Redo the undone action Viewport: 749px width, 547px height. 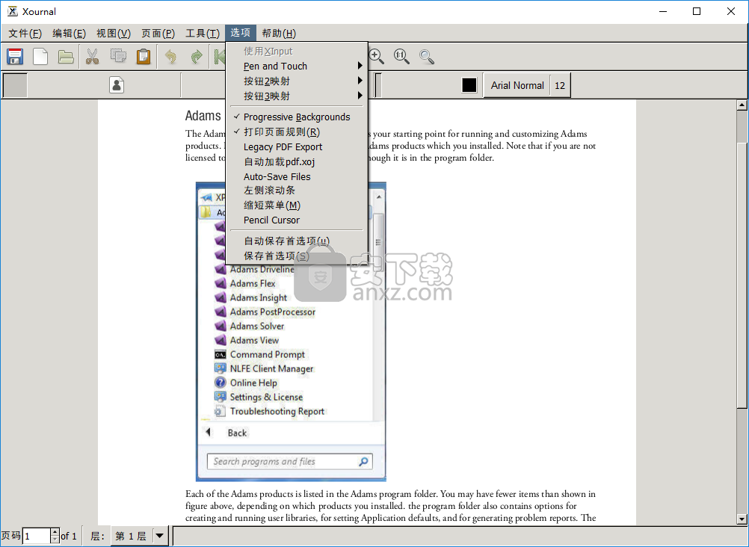coord(197,56)
